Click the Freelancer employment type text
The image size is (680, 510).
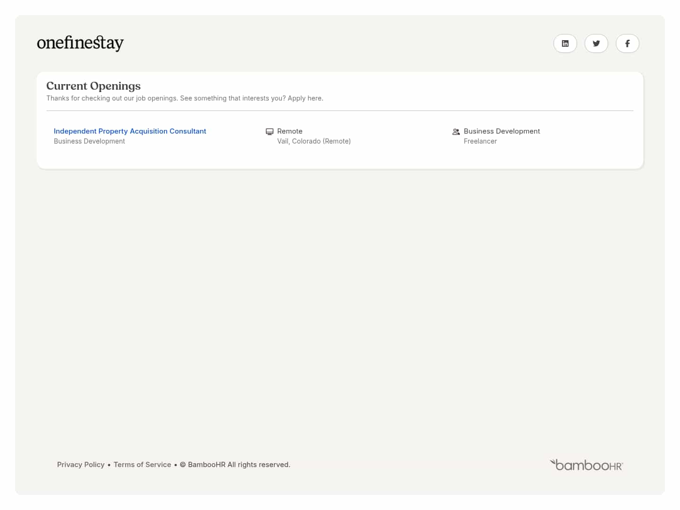tap(480, 141)
